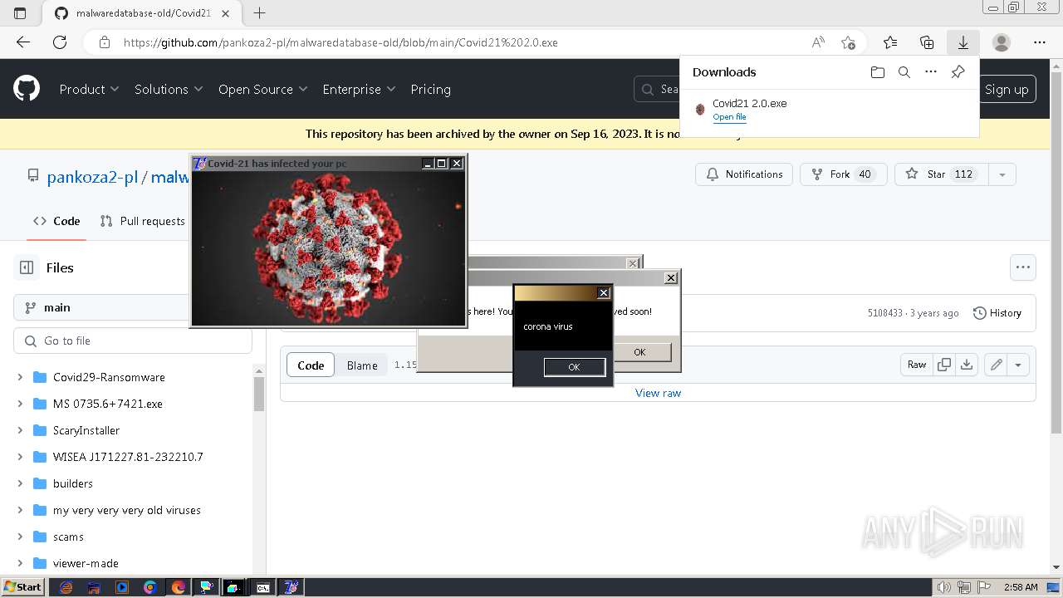Viewport: 1063px width, 598px height.
Task: Click the coronavirus image in the Covid-21 window
Action: click(328, 248)
